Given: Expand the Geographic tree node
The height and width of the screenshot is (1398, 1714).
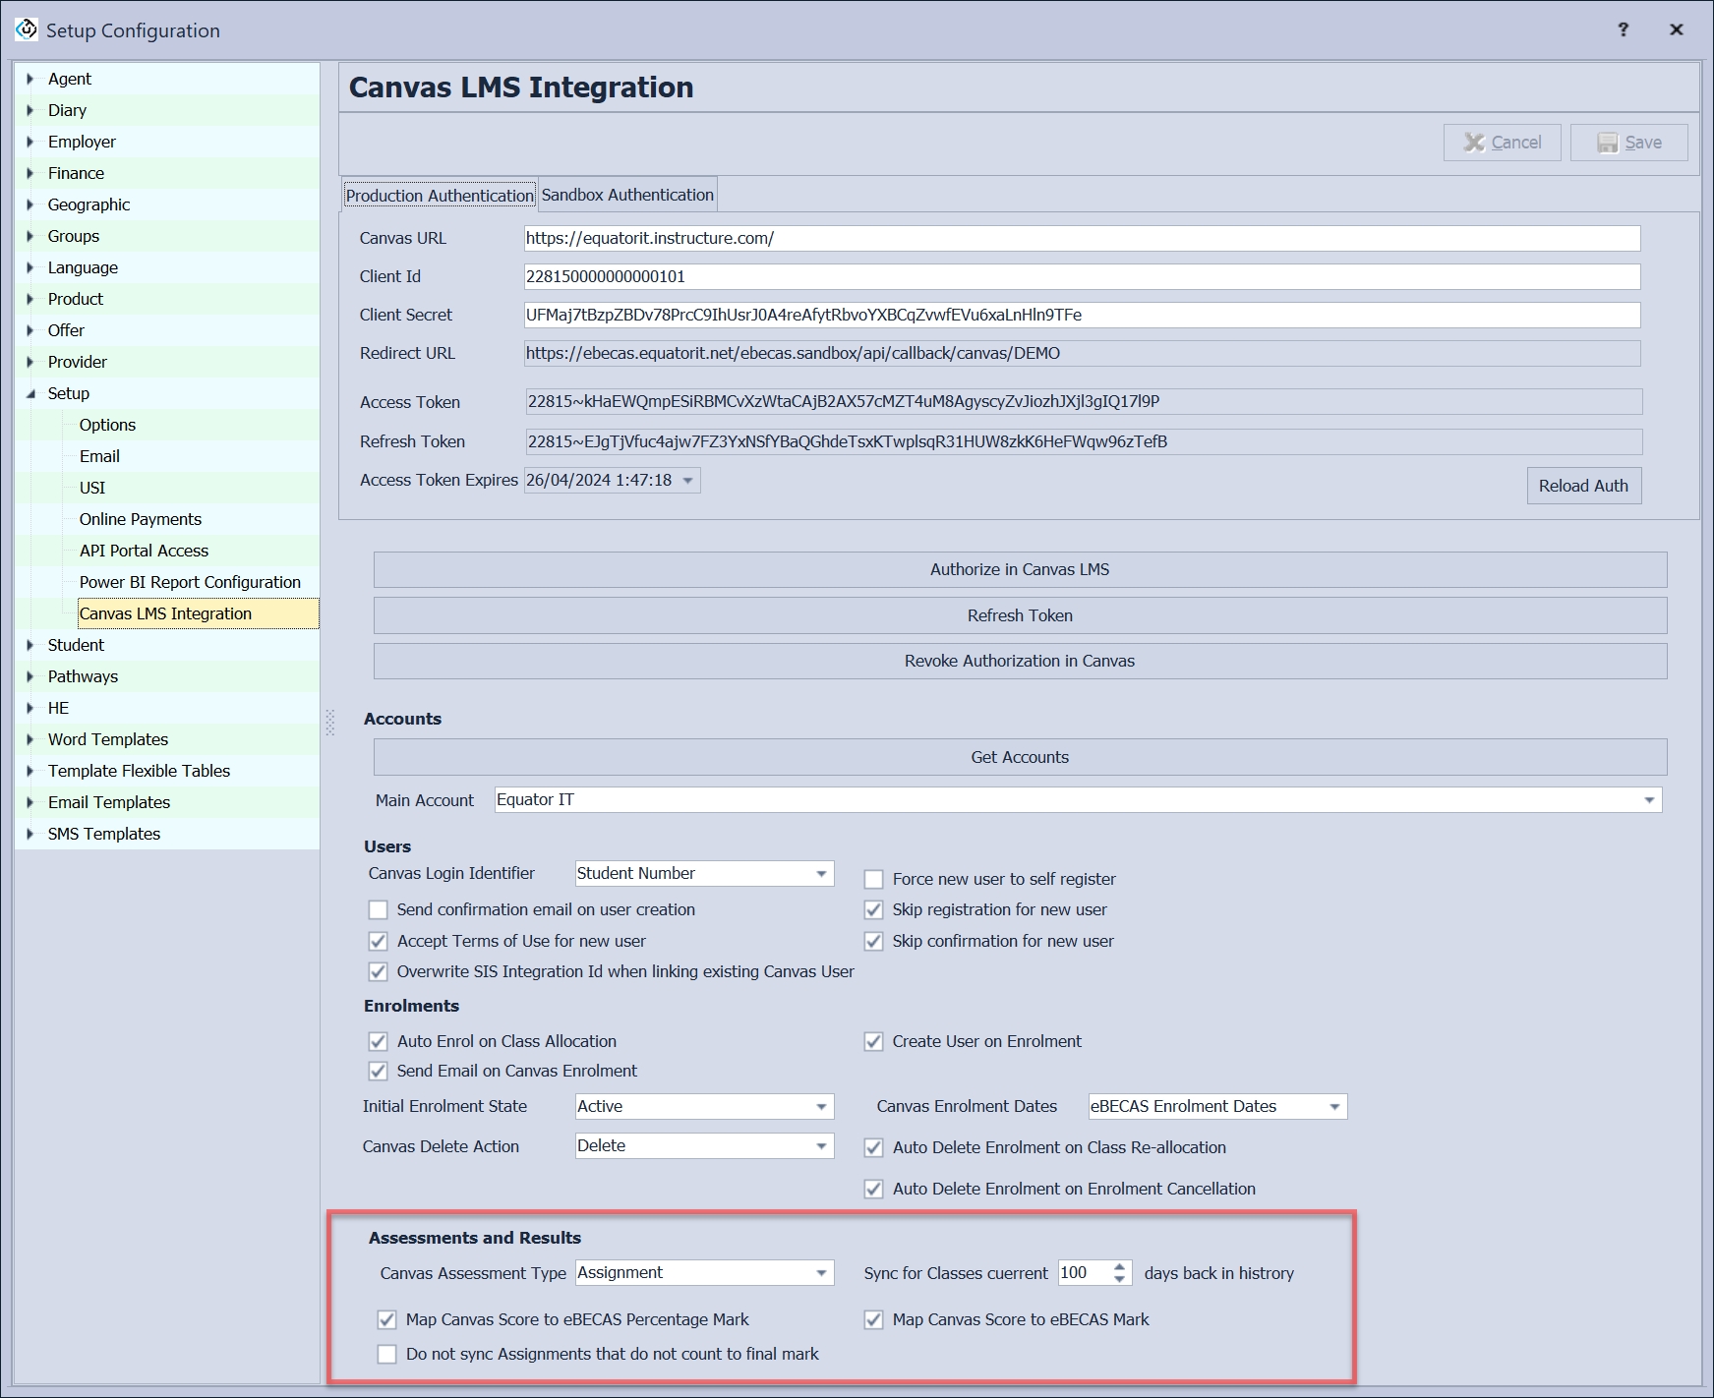Looking at the screenshot, I should (x=30, y=204).
